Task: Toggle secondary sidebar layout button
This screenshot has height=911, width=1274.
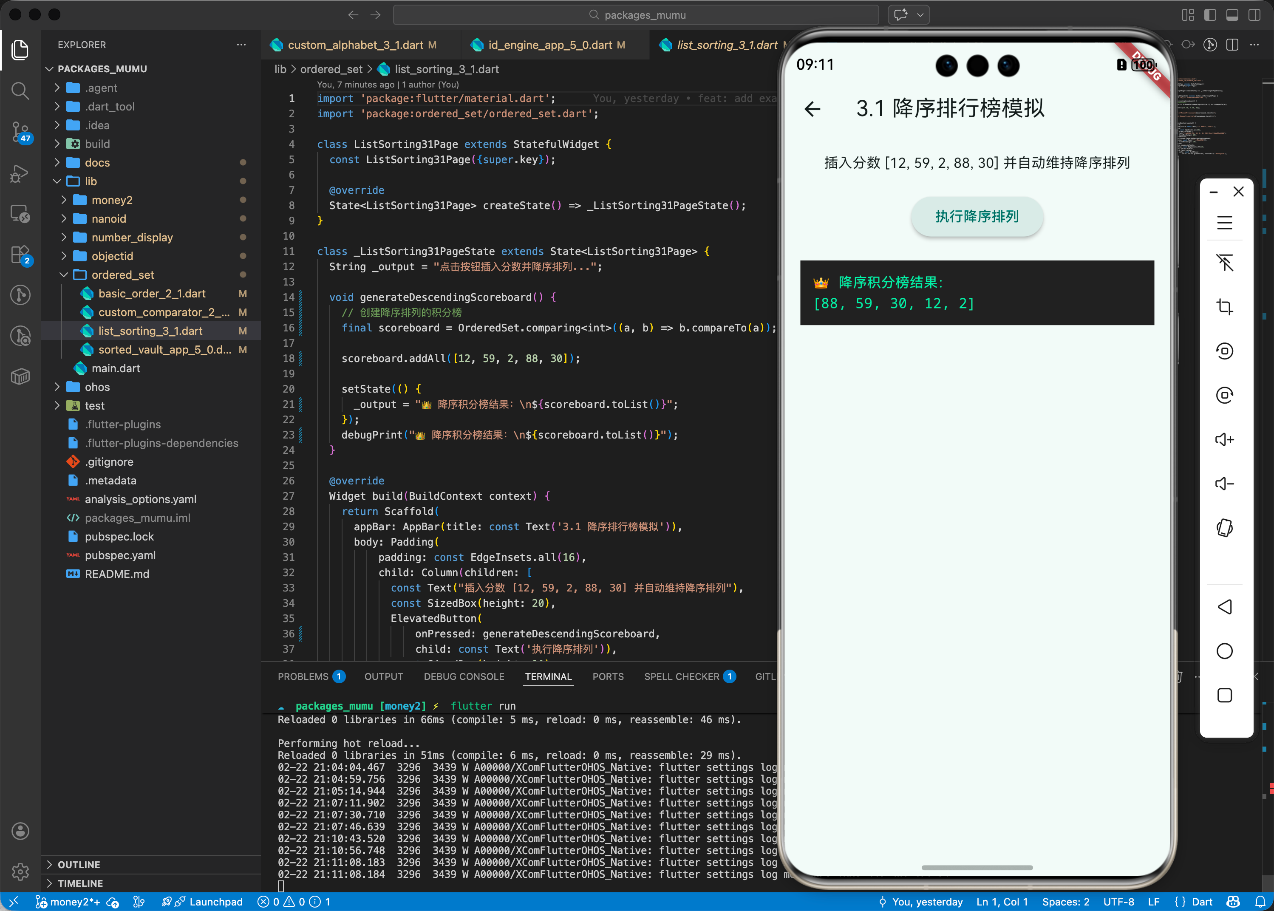Action: 1254,15
